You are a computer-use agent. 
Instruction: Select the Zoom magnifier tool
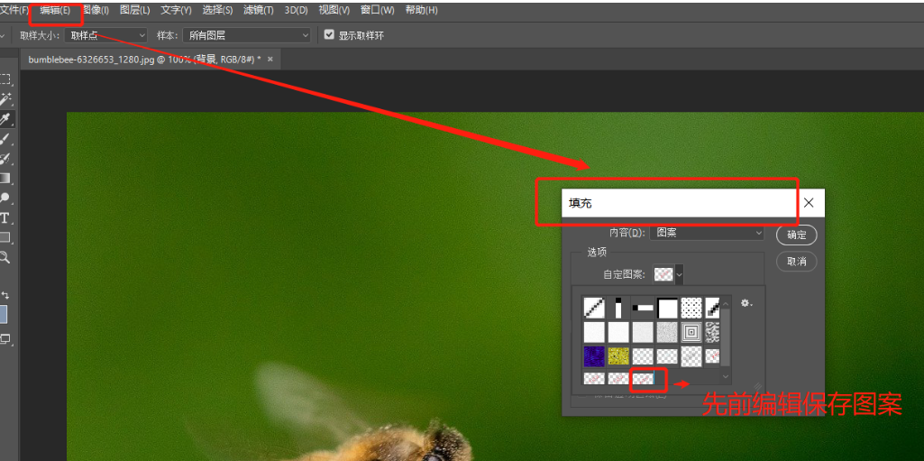[x=5, y=258]
